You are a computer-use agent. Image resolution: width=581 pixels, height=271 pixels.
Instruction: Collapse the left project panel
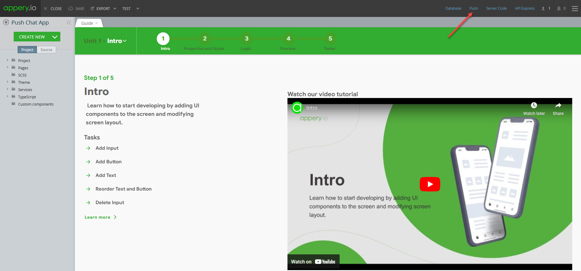click(x=69, y=22)
